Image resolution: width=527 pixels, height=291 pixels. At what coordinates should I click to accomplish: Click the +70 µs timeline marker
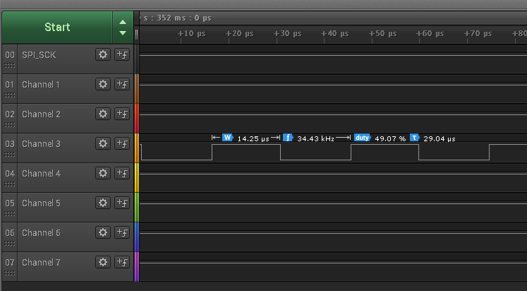tap(478, 34)
